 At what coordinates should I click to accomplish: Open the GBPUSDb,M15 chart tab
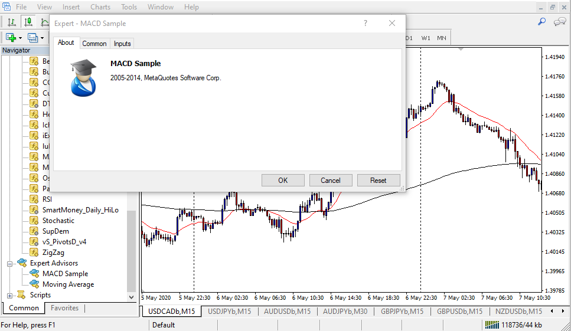(459, 312)
